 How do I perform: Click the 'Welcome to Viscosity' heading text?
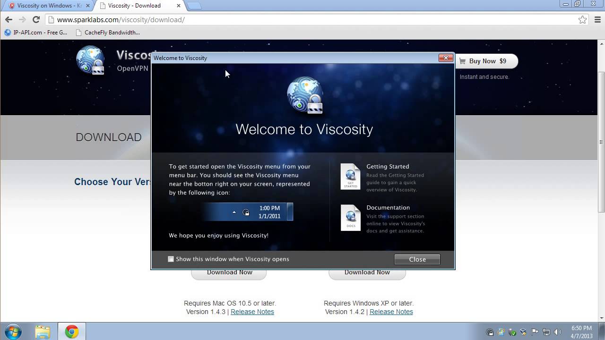[304, 129]
